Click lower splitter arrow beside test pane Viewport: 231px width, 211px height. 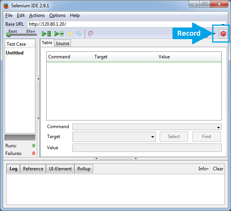(38, 118)
